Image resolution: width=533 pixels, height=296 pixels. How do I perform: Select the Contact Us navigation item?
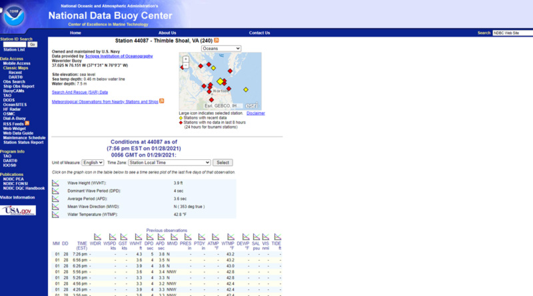click(259, 33)
